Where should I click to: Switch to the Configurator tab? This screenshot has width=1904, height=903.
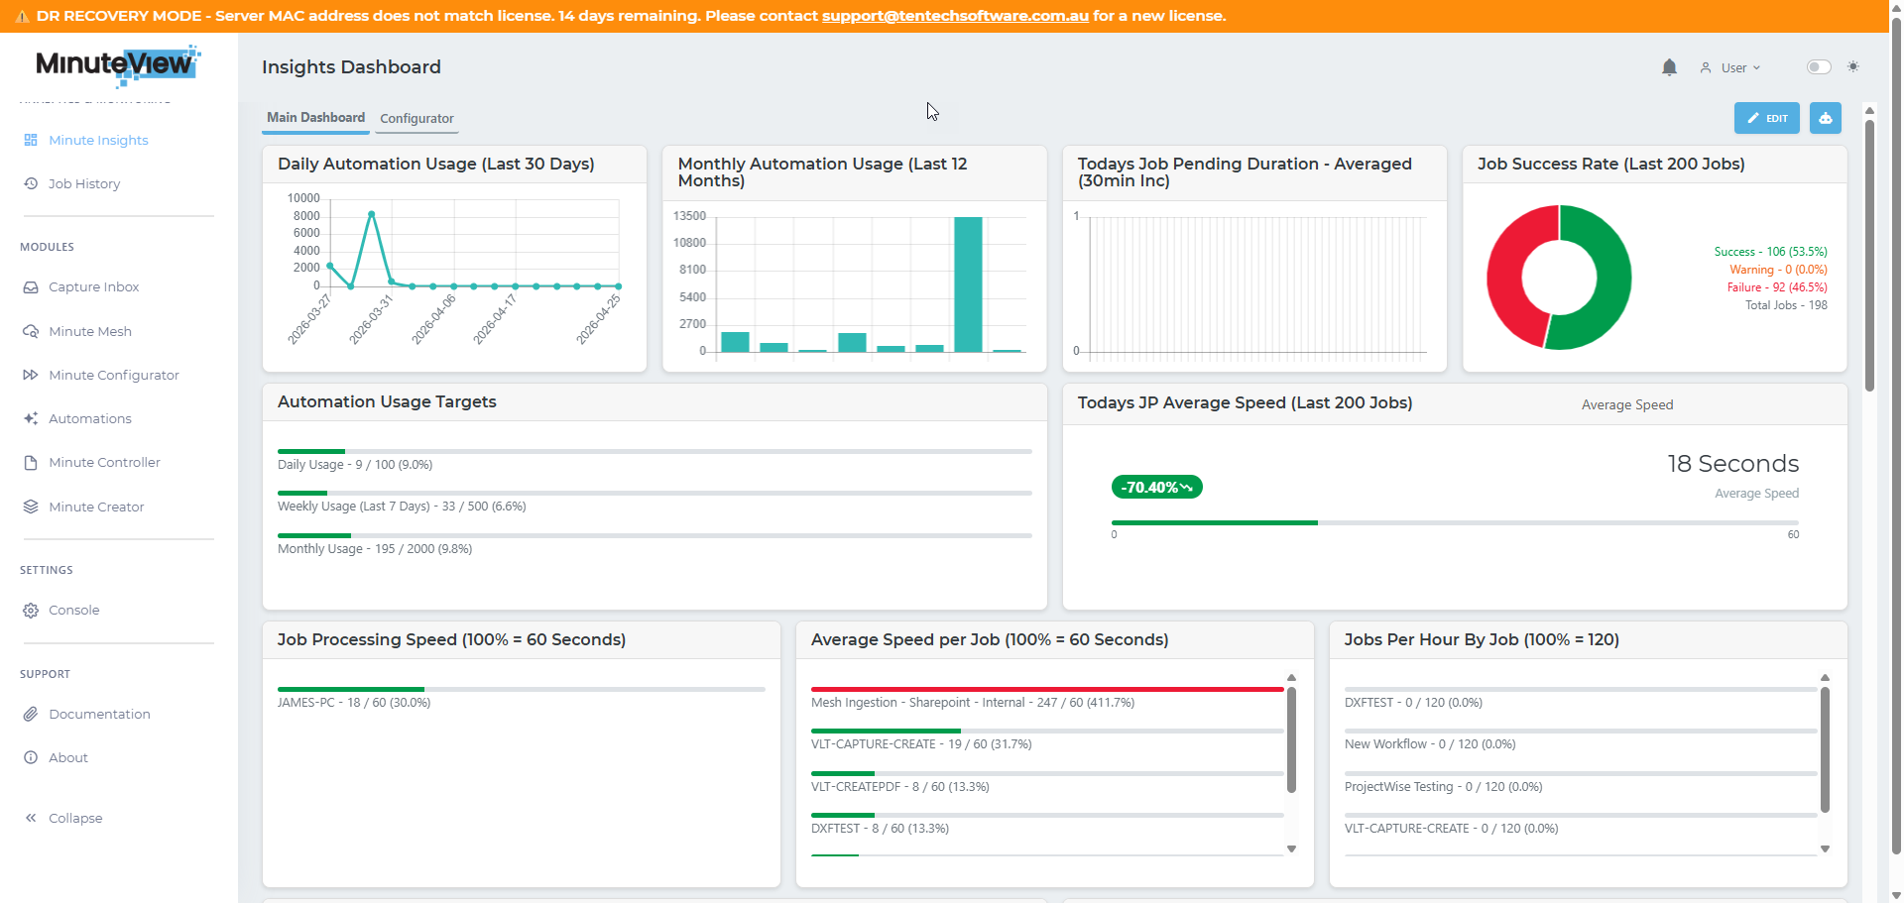[416, 118]
